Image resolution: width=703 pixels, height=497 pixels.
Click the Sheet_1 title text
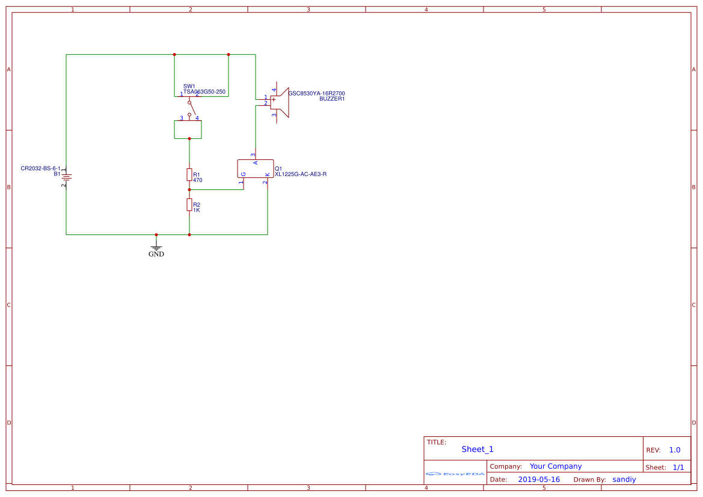pos(477,449)
